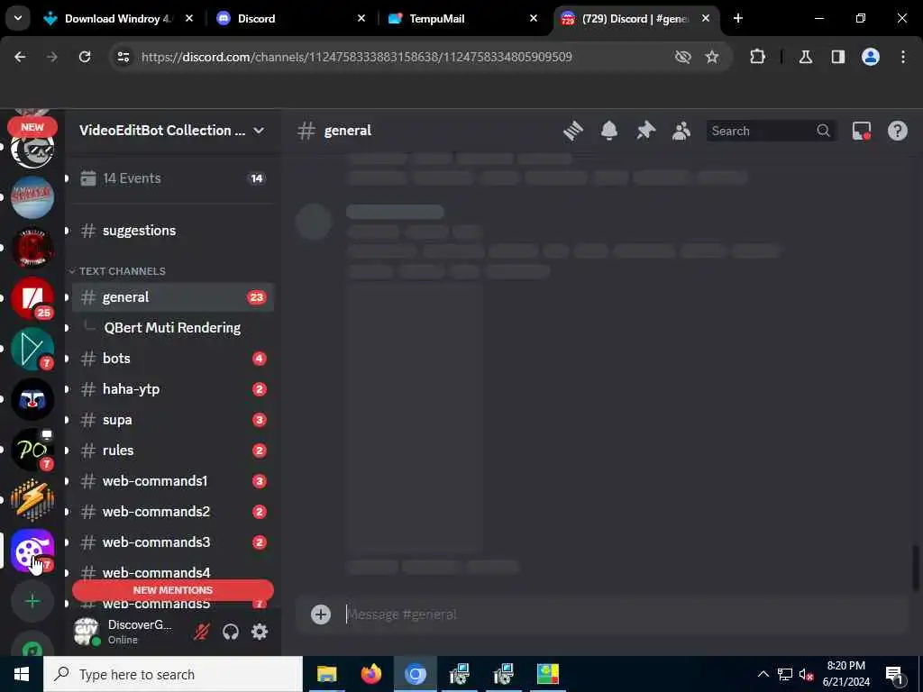
Task: Click the discord.com address bar URL
Action: click(x=356, y=57)
